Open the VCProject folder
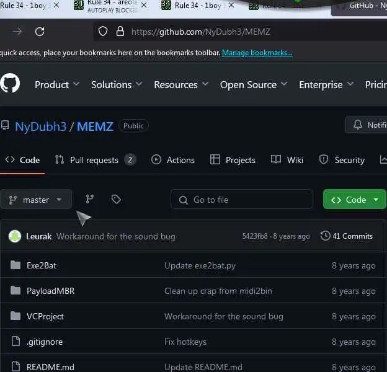Screen dimensions: 387x372 (x=45, y=316)
